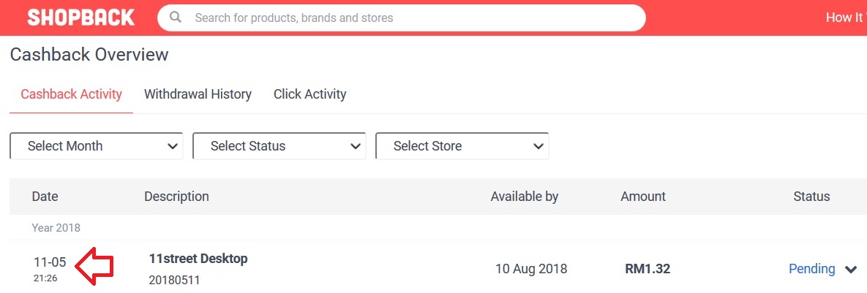
Task: Expand the Pending row chevron
Action: click(x=851, y=270)
